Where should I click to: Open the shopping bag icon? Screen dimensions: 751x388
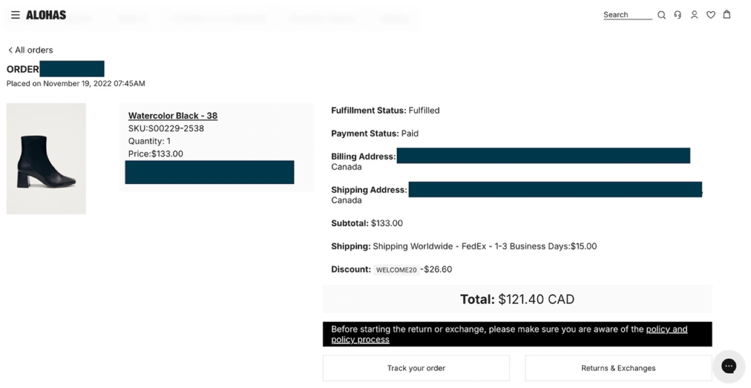click(x=726, y=15)
